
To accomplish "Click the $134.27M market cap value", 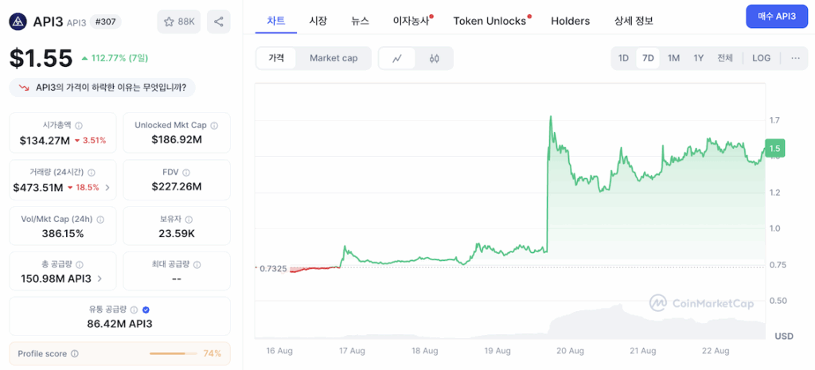I will click(x=44, y=140).
